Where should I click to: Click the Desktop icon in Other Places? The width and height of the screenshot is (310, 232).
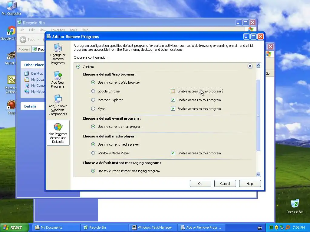(x=27, y=73)
